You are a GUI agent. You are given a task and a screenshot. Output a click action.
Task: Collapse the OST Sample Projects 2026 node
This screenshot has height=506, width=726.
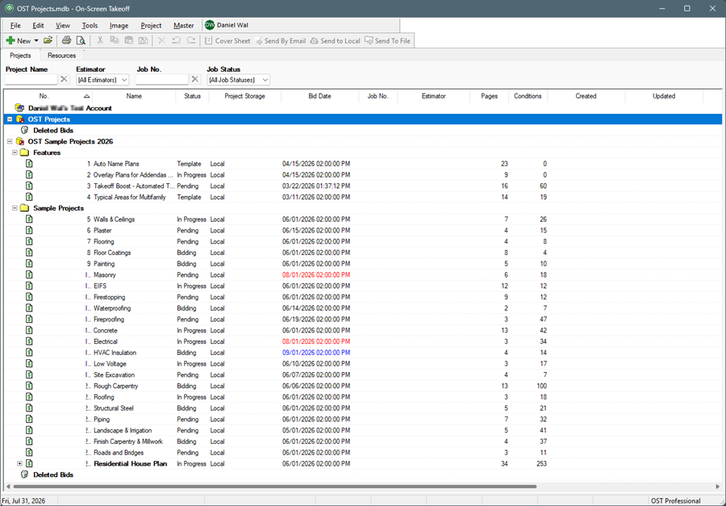(x=10, y=141)
